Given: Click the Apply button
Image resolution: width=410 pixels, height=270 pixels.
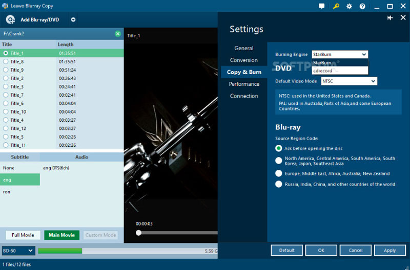Looking at the screenshot, I should pos(389,251).
